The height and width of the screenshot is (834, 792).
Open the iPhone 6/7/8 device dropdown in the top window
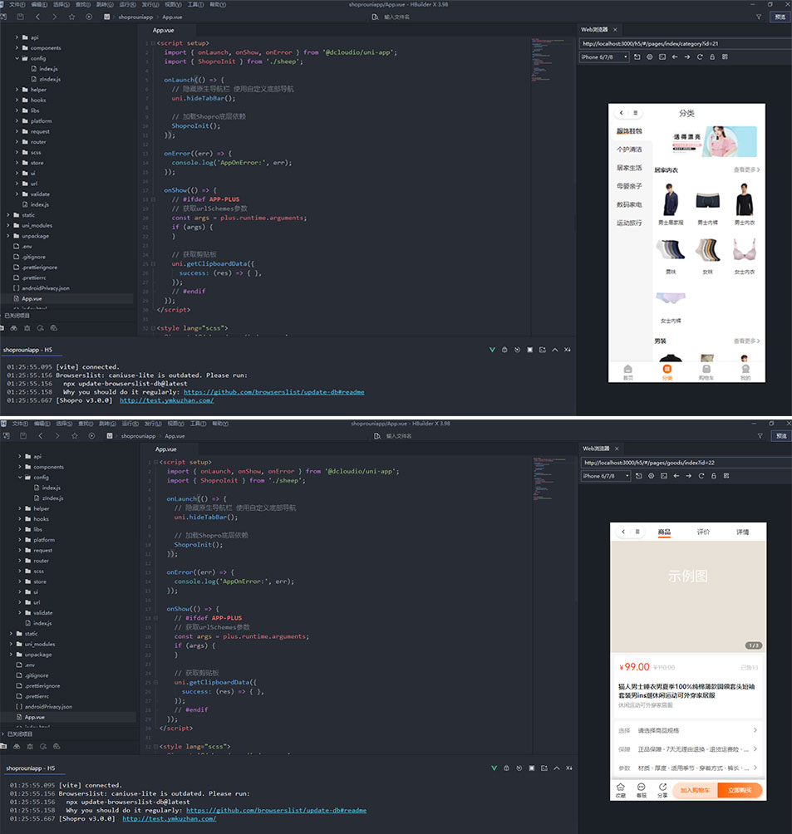click(604, 57)
